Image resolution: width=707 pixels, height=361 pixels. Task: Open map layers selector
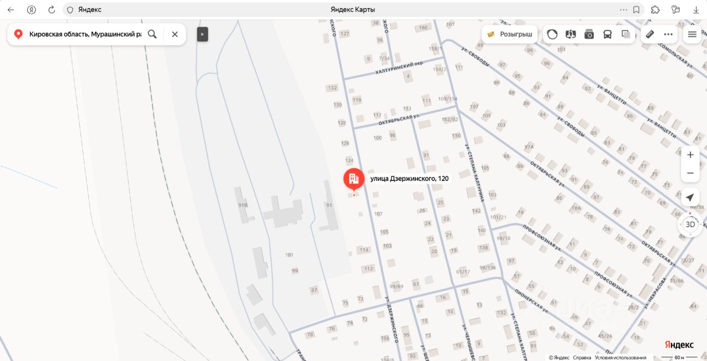click(626, 34)
